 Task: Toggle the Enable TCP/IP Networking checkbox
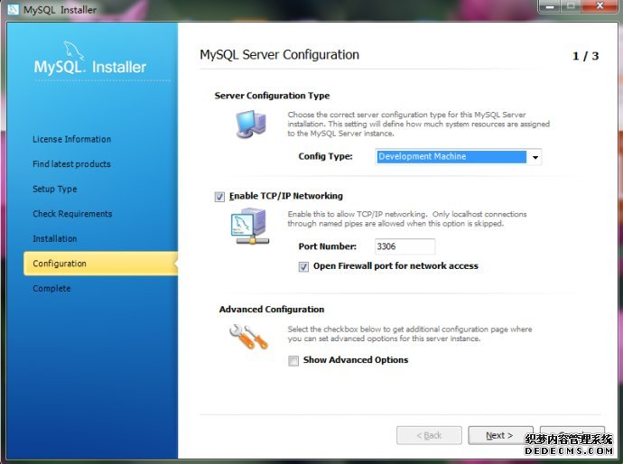coord(219,196)
